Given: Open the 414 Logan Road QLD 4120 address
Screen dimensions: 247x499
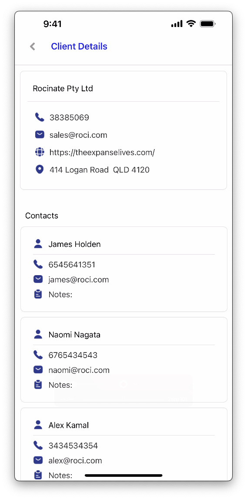Looking at the screenshot, I should pyautogui.click(x=99, y=170).
